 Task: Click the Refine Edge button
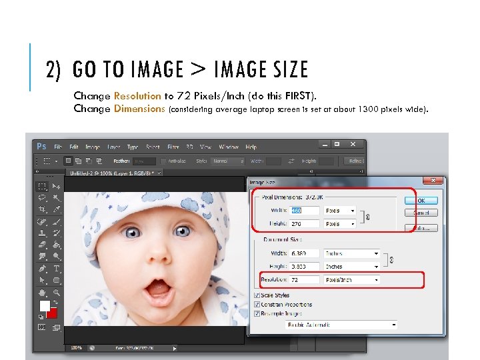click(x=354, y=161)
